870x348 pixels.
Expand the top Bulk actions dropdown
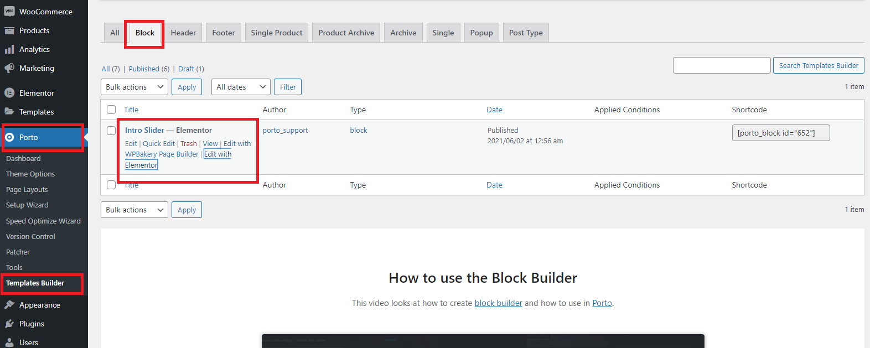[x=134, y=87]
